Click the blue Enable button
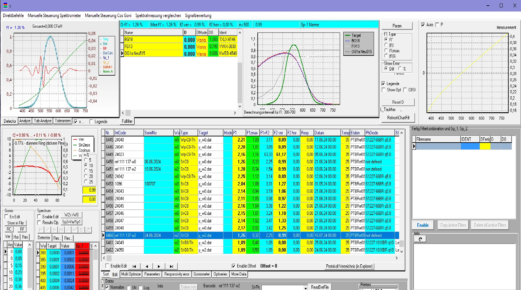 (x=423, y=225)
